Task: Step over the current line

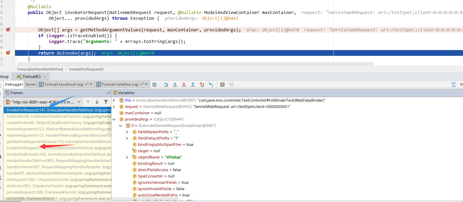Action: 166,85
